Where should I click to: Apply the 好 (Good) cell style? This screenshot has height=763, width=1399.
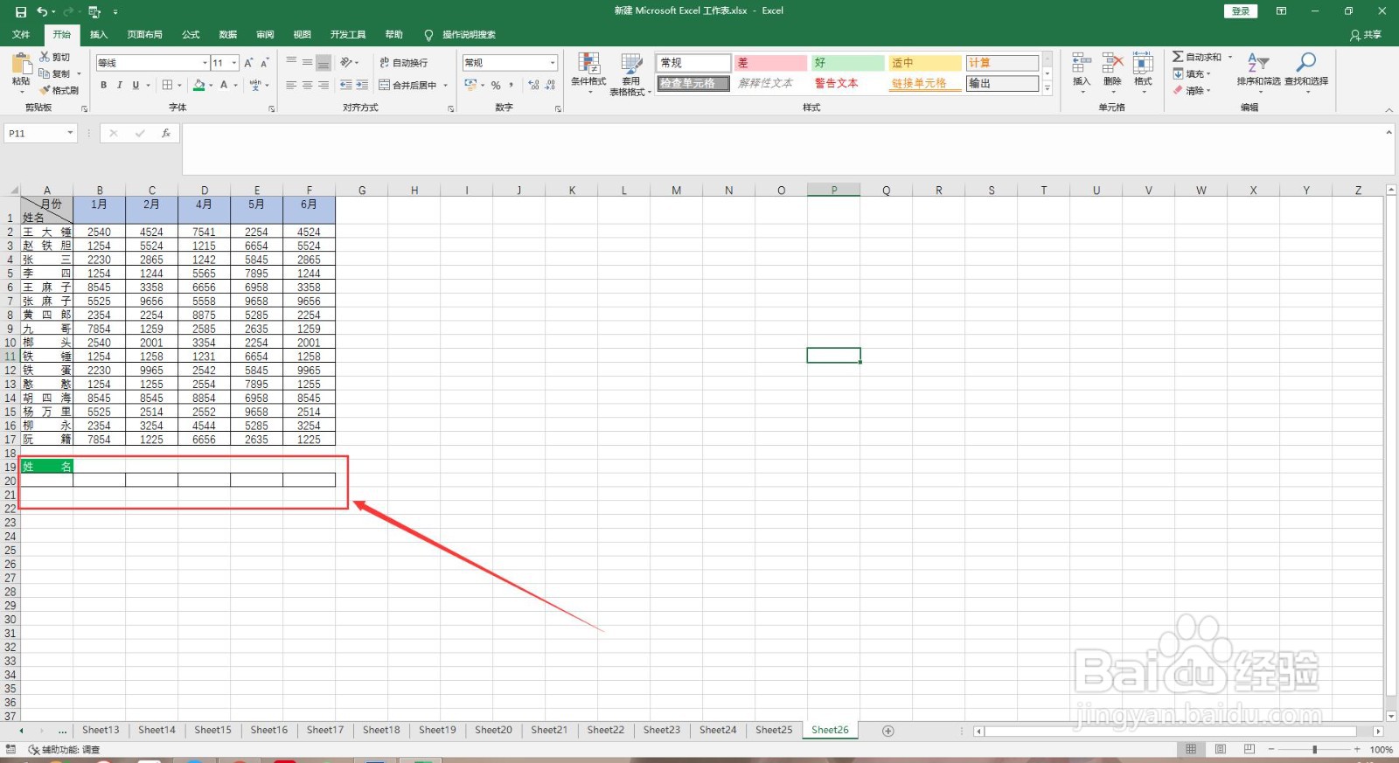click(847, 63)
